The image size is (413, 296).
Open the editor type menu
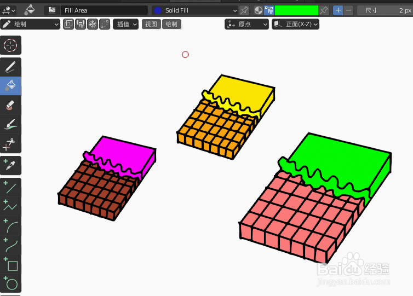point(8,10)
